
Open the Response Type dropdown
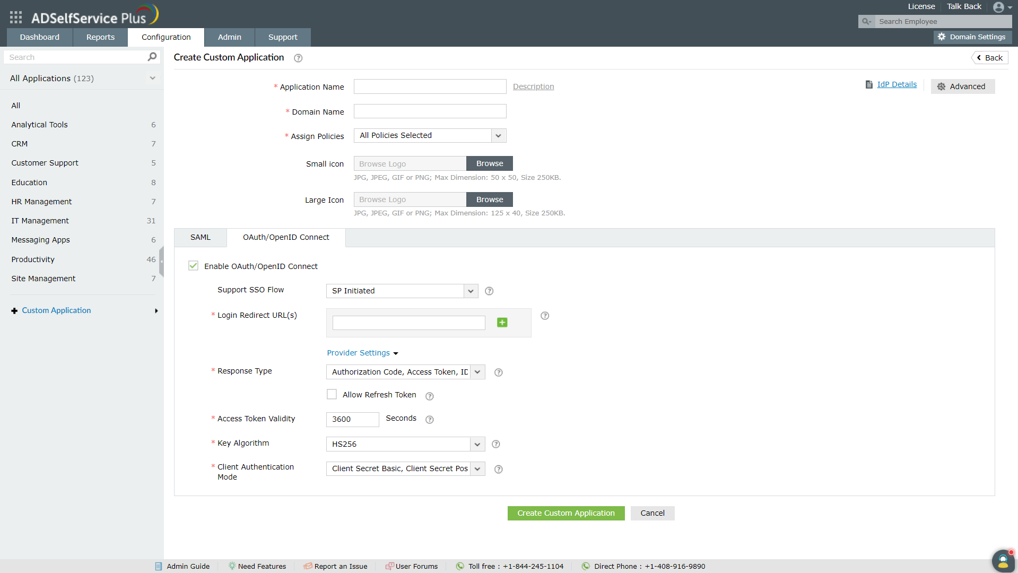tap(406, 372)
